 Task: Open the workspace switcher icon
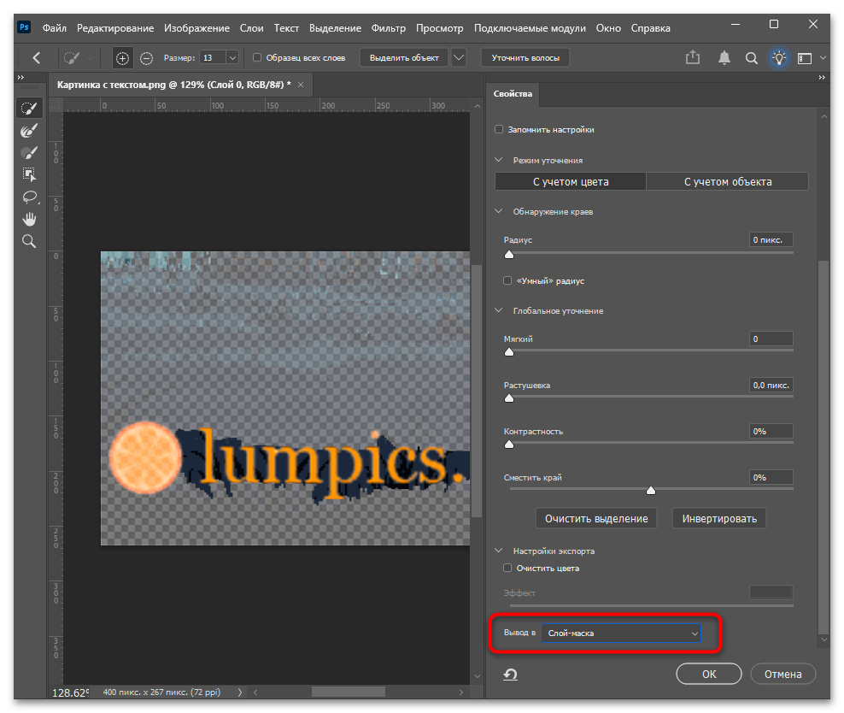[x=805, y=57]
